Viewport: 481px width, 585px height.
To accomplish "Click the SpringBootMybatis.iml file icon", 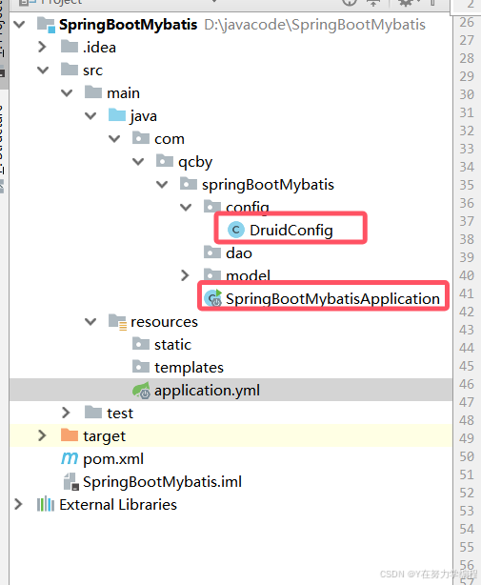I will 70,481.
